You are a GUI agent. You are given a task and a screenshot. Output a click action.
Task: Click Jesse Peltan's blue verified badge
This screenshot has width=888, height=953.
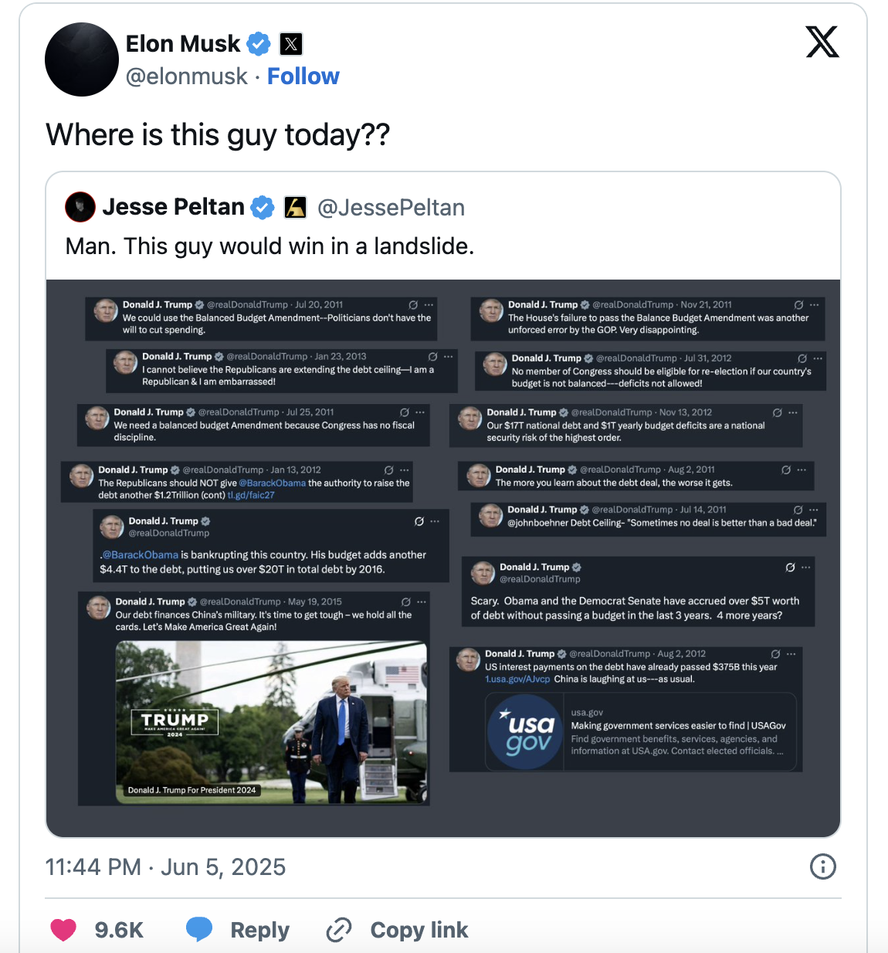[263, 207]
